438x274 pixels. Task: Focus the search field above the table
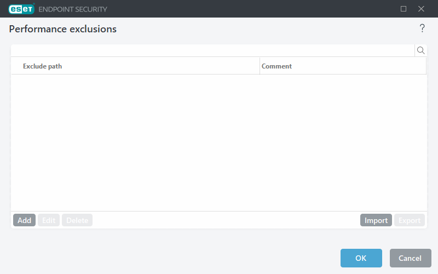[x=212, y=50]
